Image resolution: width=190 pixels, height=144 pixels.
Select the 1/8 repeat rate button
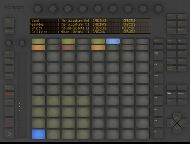158,112
